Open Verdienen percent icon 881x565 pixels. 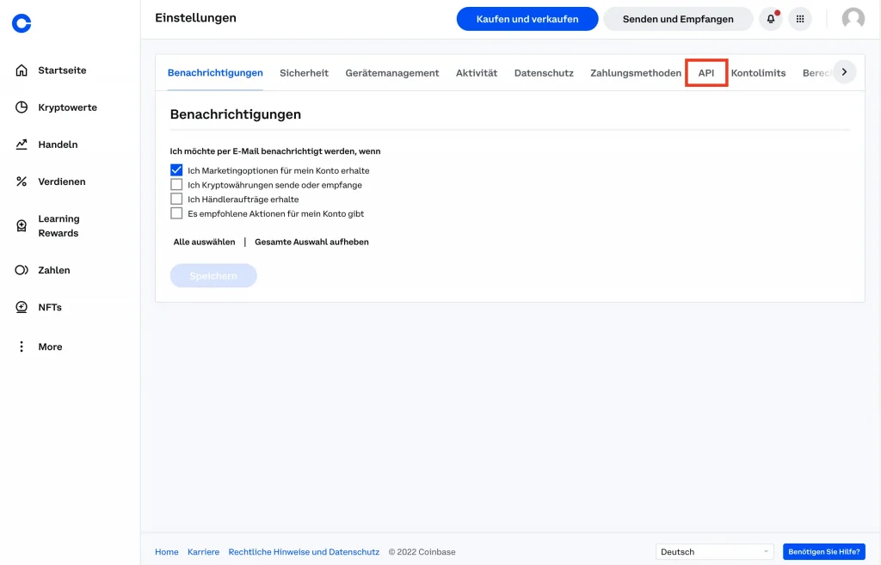22,181
